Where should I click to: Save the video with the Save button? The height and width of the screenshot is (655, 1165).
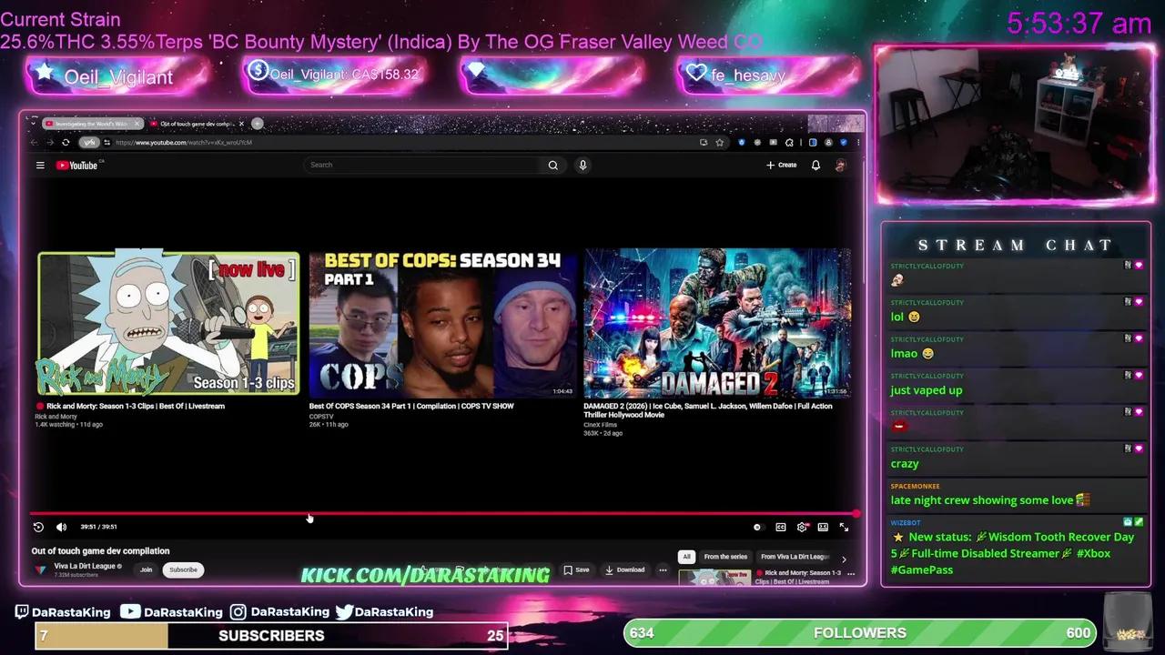coord(576,570)
